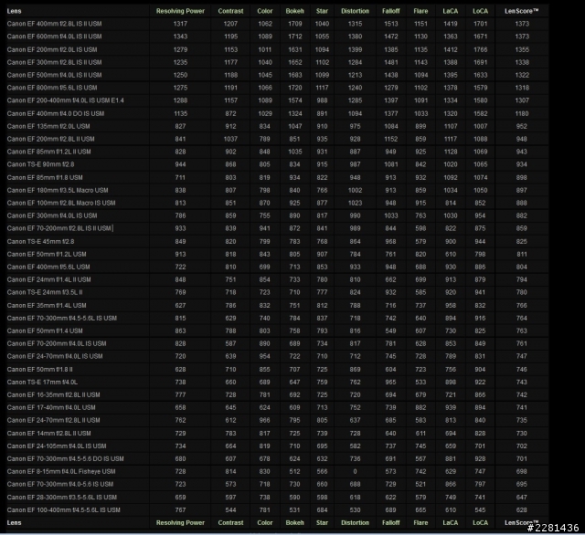
Task: Select Canon EF 50mm f/1.8 II name
Action: click(x=39, y=370)
